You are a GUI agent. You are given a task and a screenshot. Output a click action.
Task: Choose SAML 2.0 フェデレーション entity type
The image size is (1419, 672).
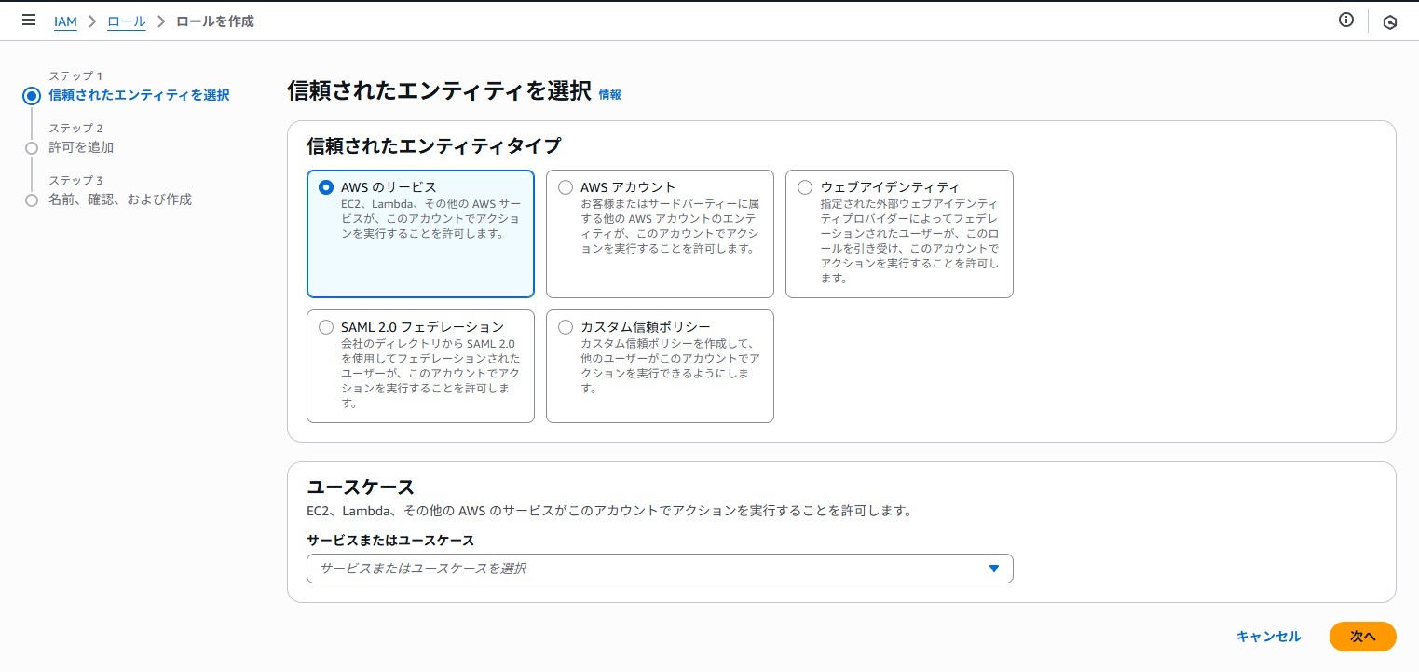tap(326, 327)
